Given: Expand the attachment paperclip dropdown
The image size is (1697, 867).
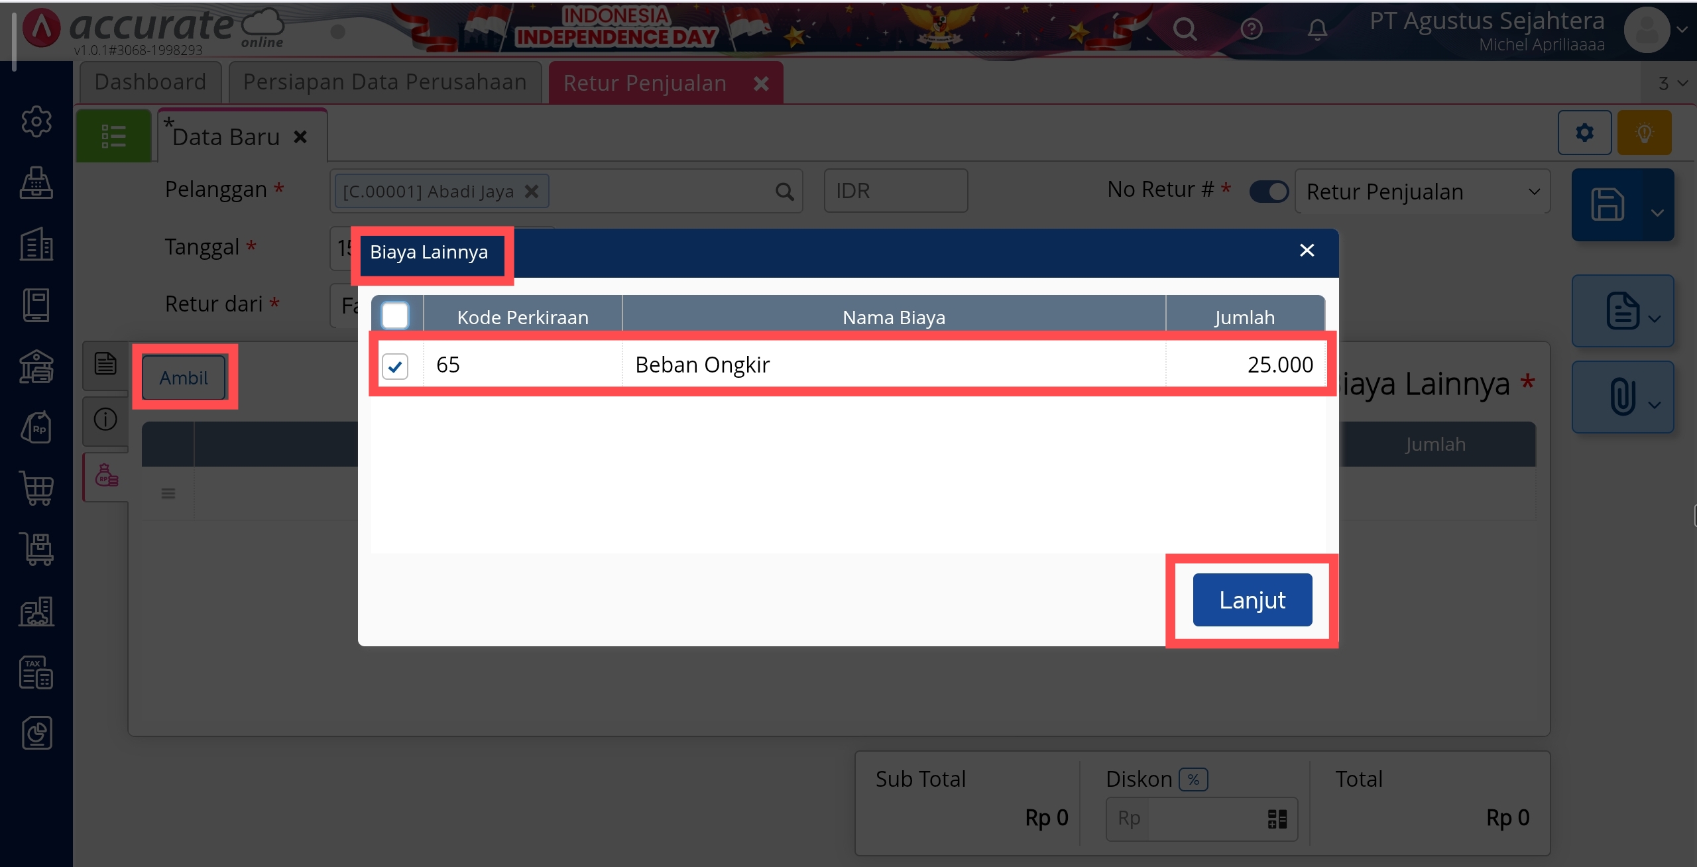Looking at the screenshot, I should (x=1655, y=404).
